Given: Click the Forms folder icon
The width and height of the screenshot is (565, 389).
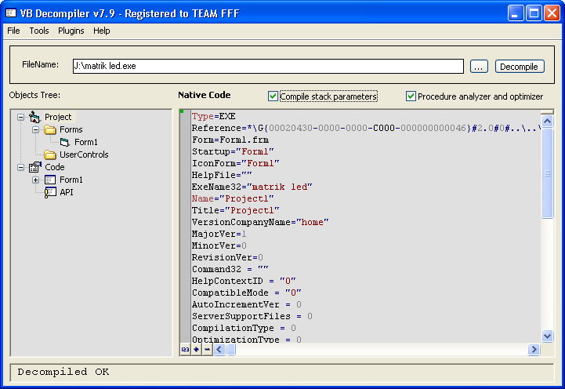Looking at the screenshot, I should pyautogui.click(x=49, y=129).
